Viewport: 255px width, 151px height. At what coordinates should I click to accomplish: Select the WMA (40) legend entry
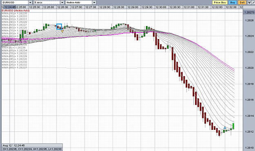(14, 22)
